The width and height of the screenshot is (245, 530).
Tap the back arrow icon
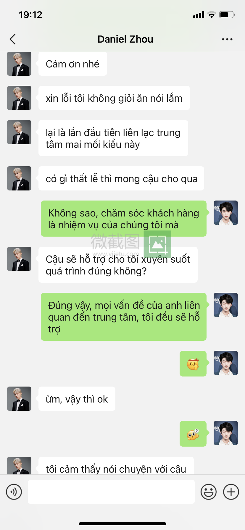click(12, 39)
